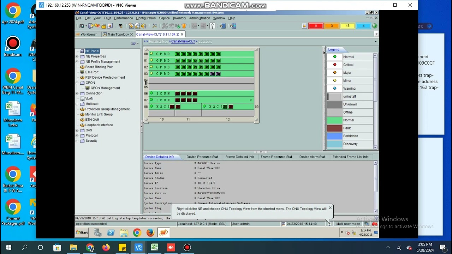
Task: Click yellow minor alarm counter showing 15
Action: tap(347, 26)
